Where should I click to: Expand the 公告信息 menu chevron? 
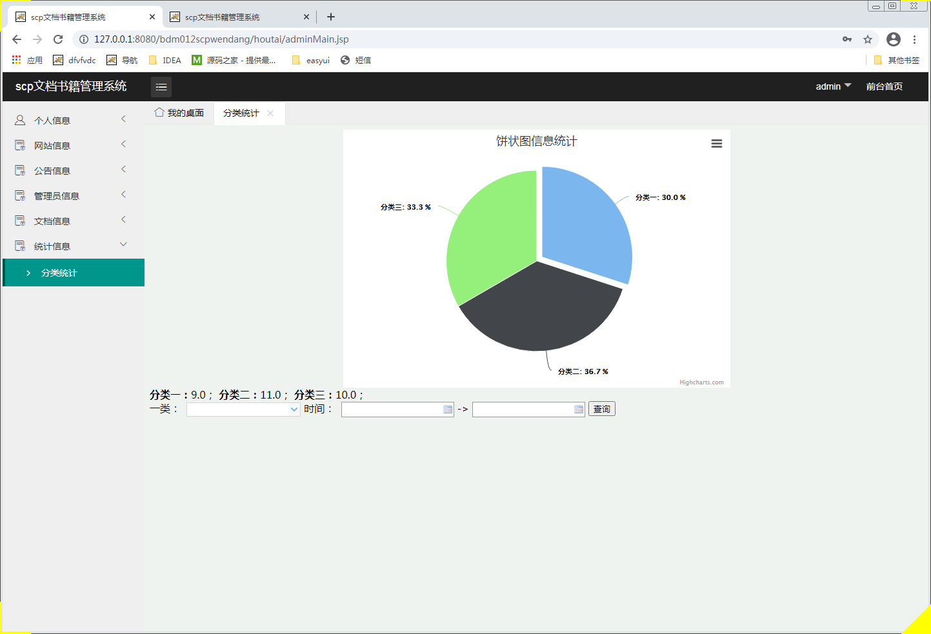(x=123, y=169)
